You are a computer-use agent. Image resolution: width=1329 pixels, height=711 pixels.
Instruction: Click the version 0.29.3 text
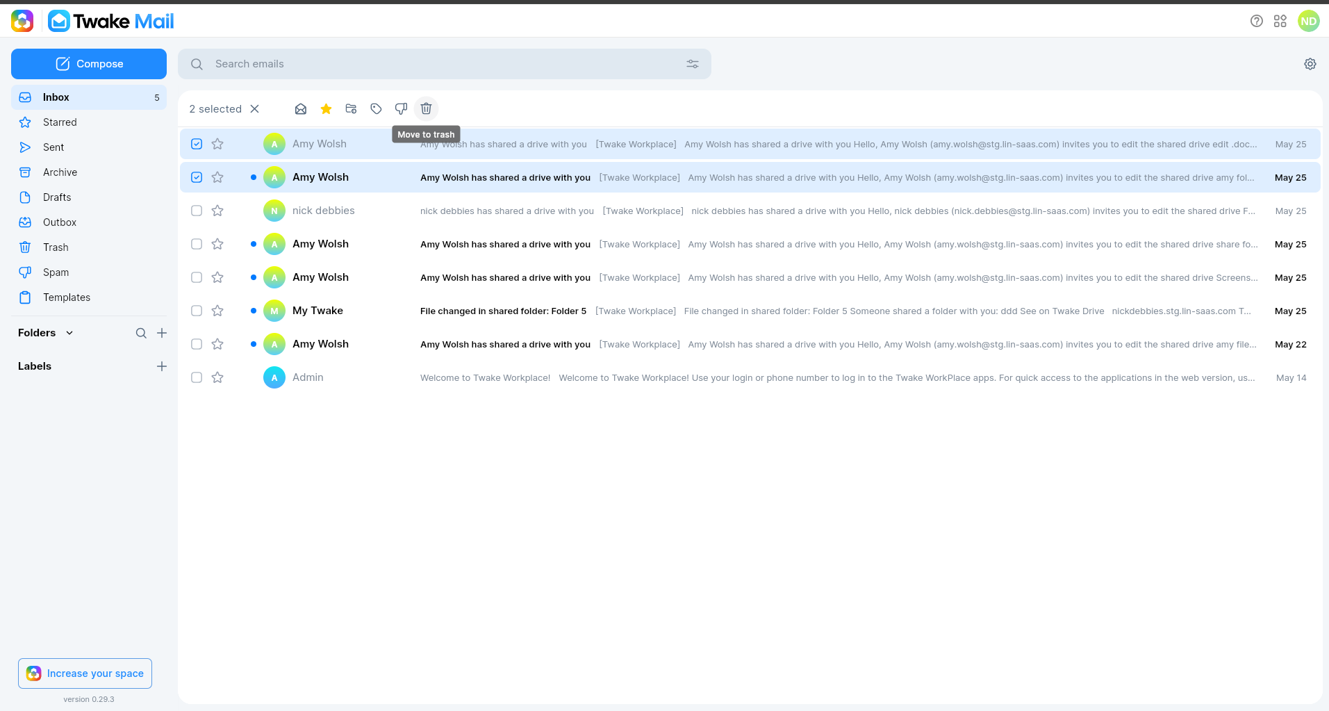(89, 699)
